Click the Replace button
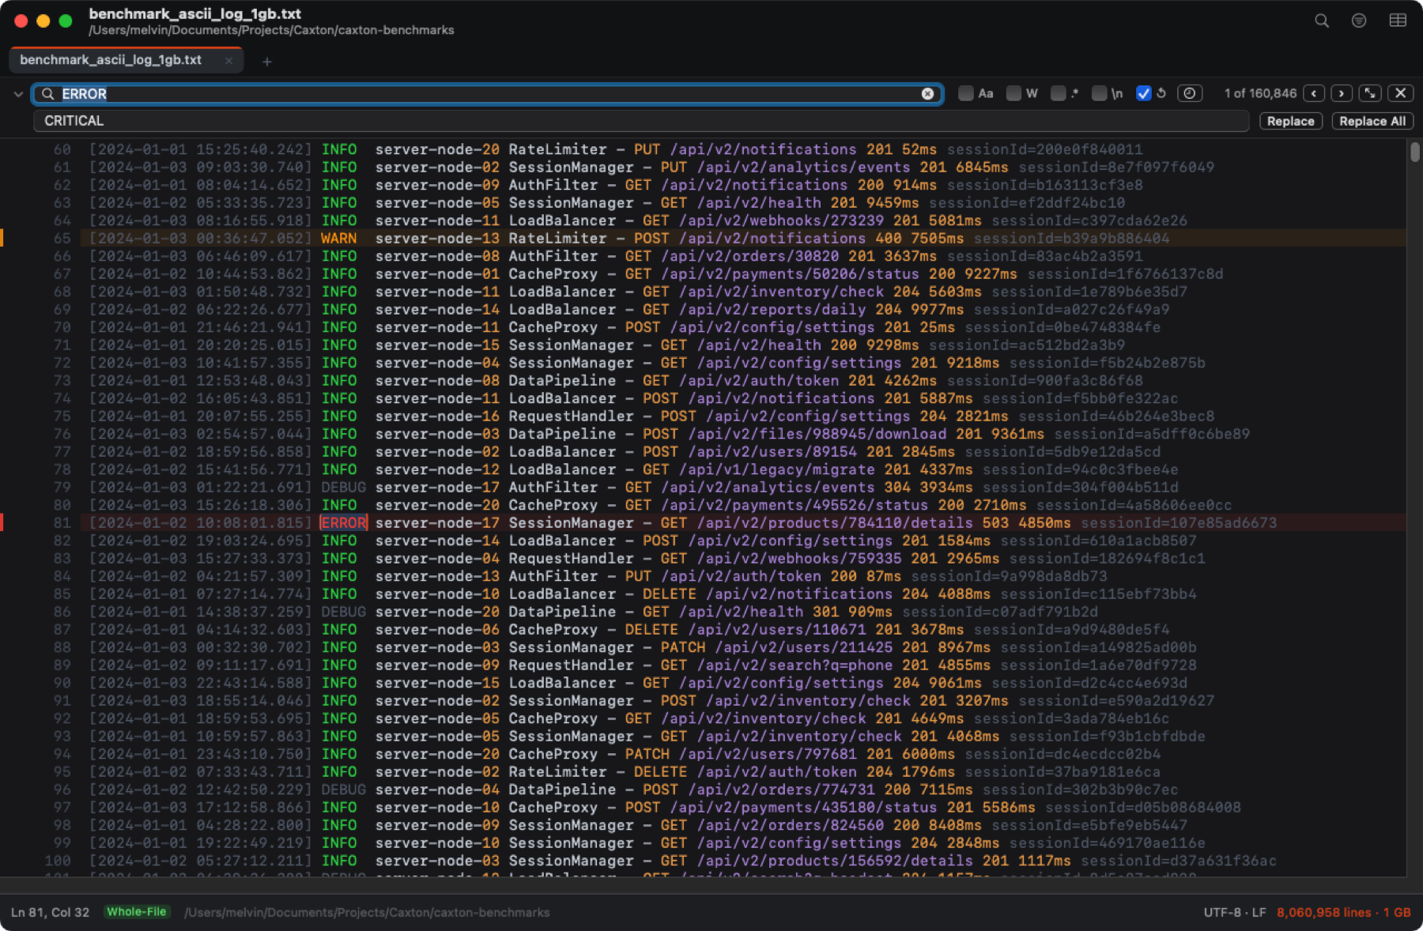This screenshot has height=931, width=1423. 1290,121
